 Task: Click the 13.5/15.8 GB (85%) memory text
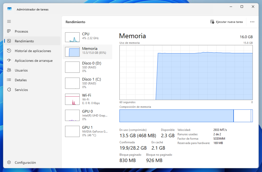(94, 53)
